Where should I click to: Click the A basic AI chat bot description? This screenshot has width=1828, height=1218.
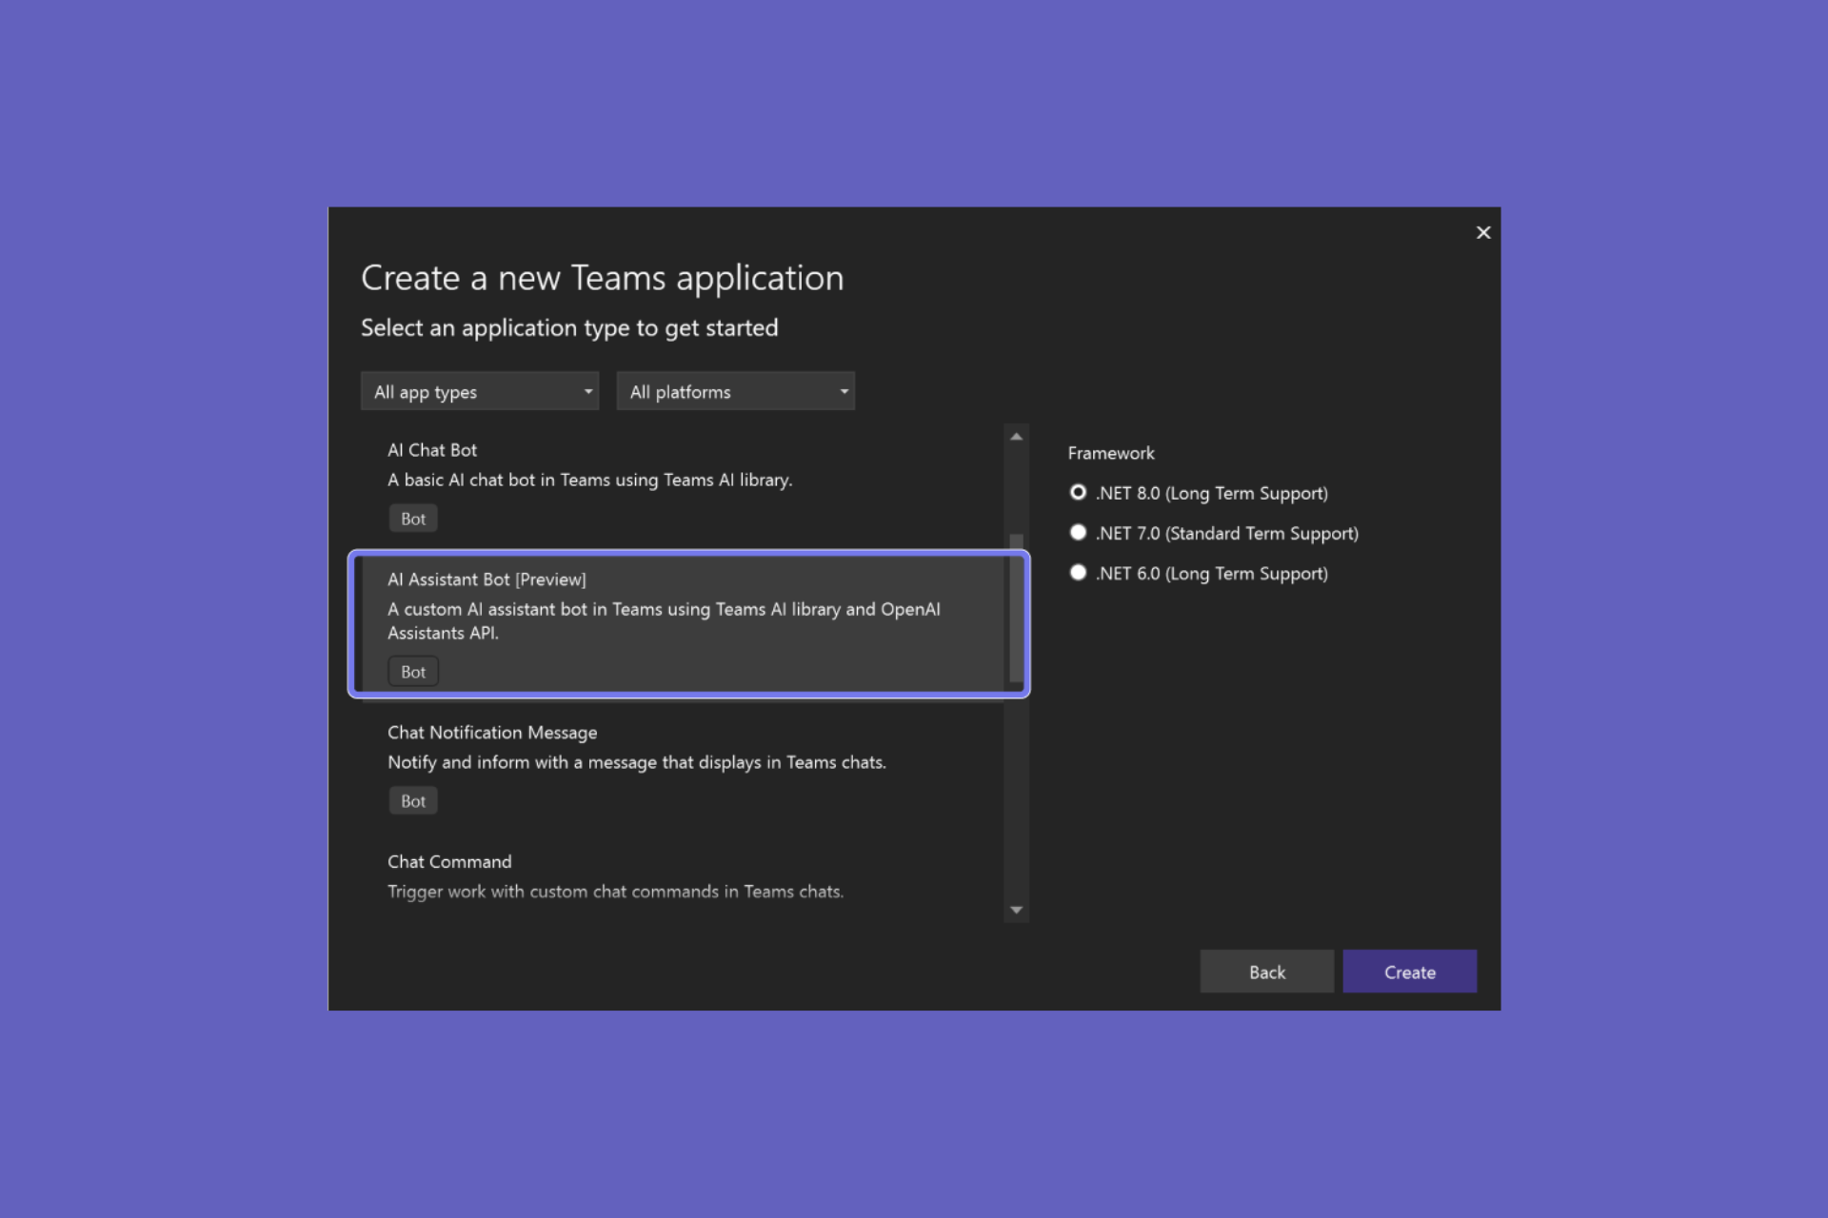[589, 480]
